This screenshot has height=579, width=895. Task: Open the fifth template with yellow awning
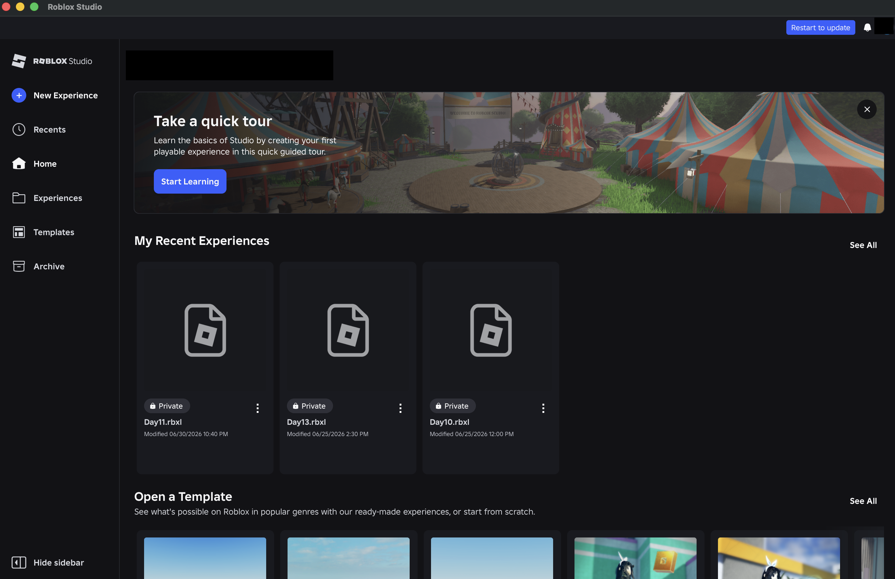779,558
